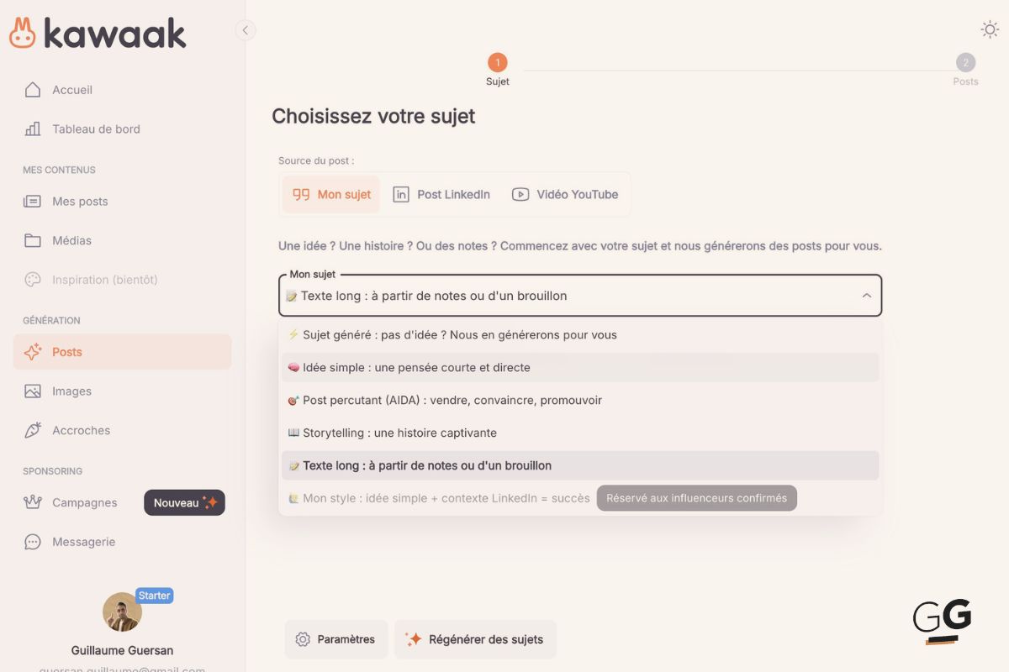Click the dark mode sun icon
Viewport: 1009px width, 672px height.
tap(990, 28)
